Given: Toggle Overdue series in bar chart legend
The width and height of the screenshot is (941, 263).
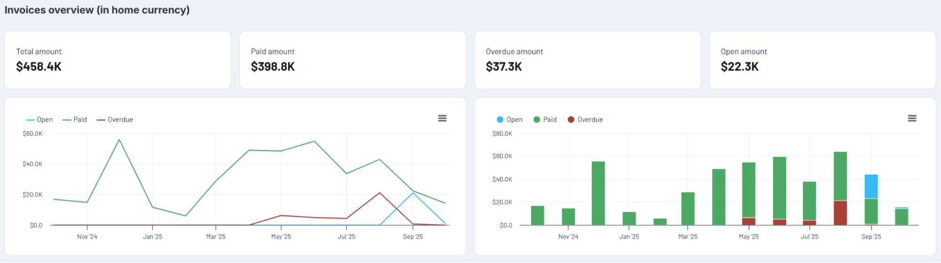Looking at the screenshot, I should coord(585,120).
